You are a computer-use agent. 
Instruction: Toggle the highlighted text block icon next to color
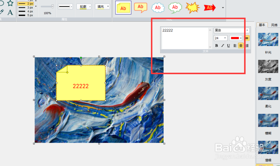tap(247, 38)
